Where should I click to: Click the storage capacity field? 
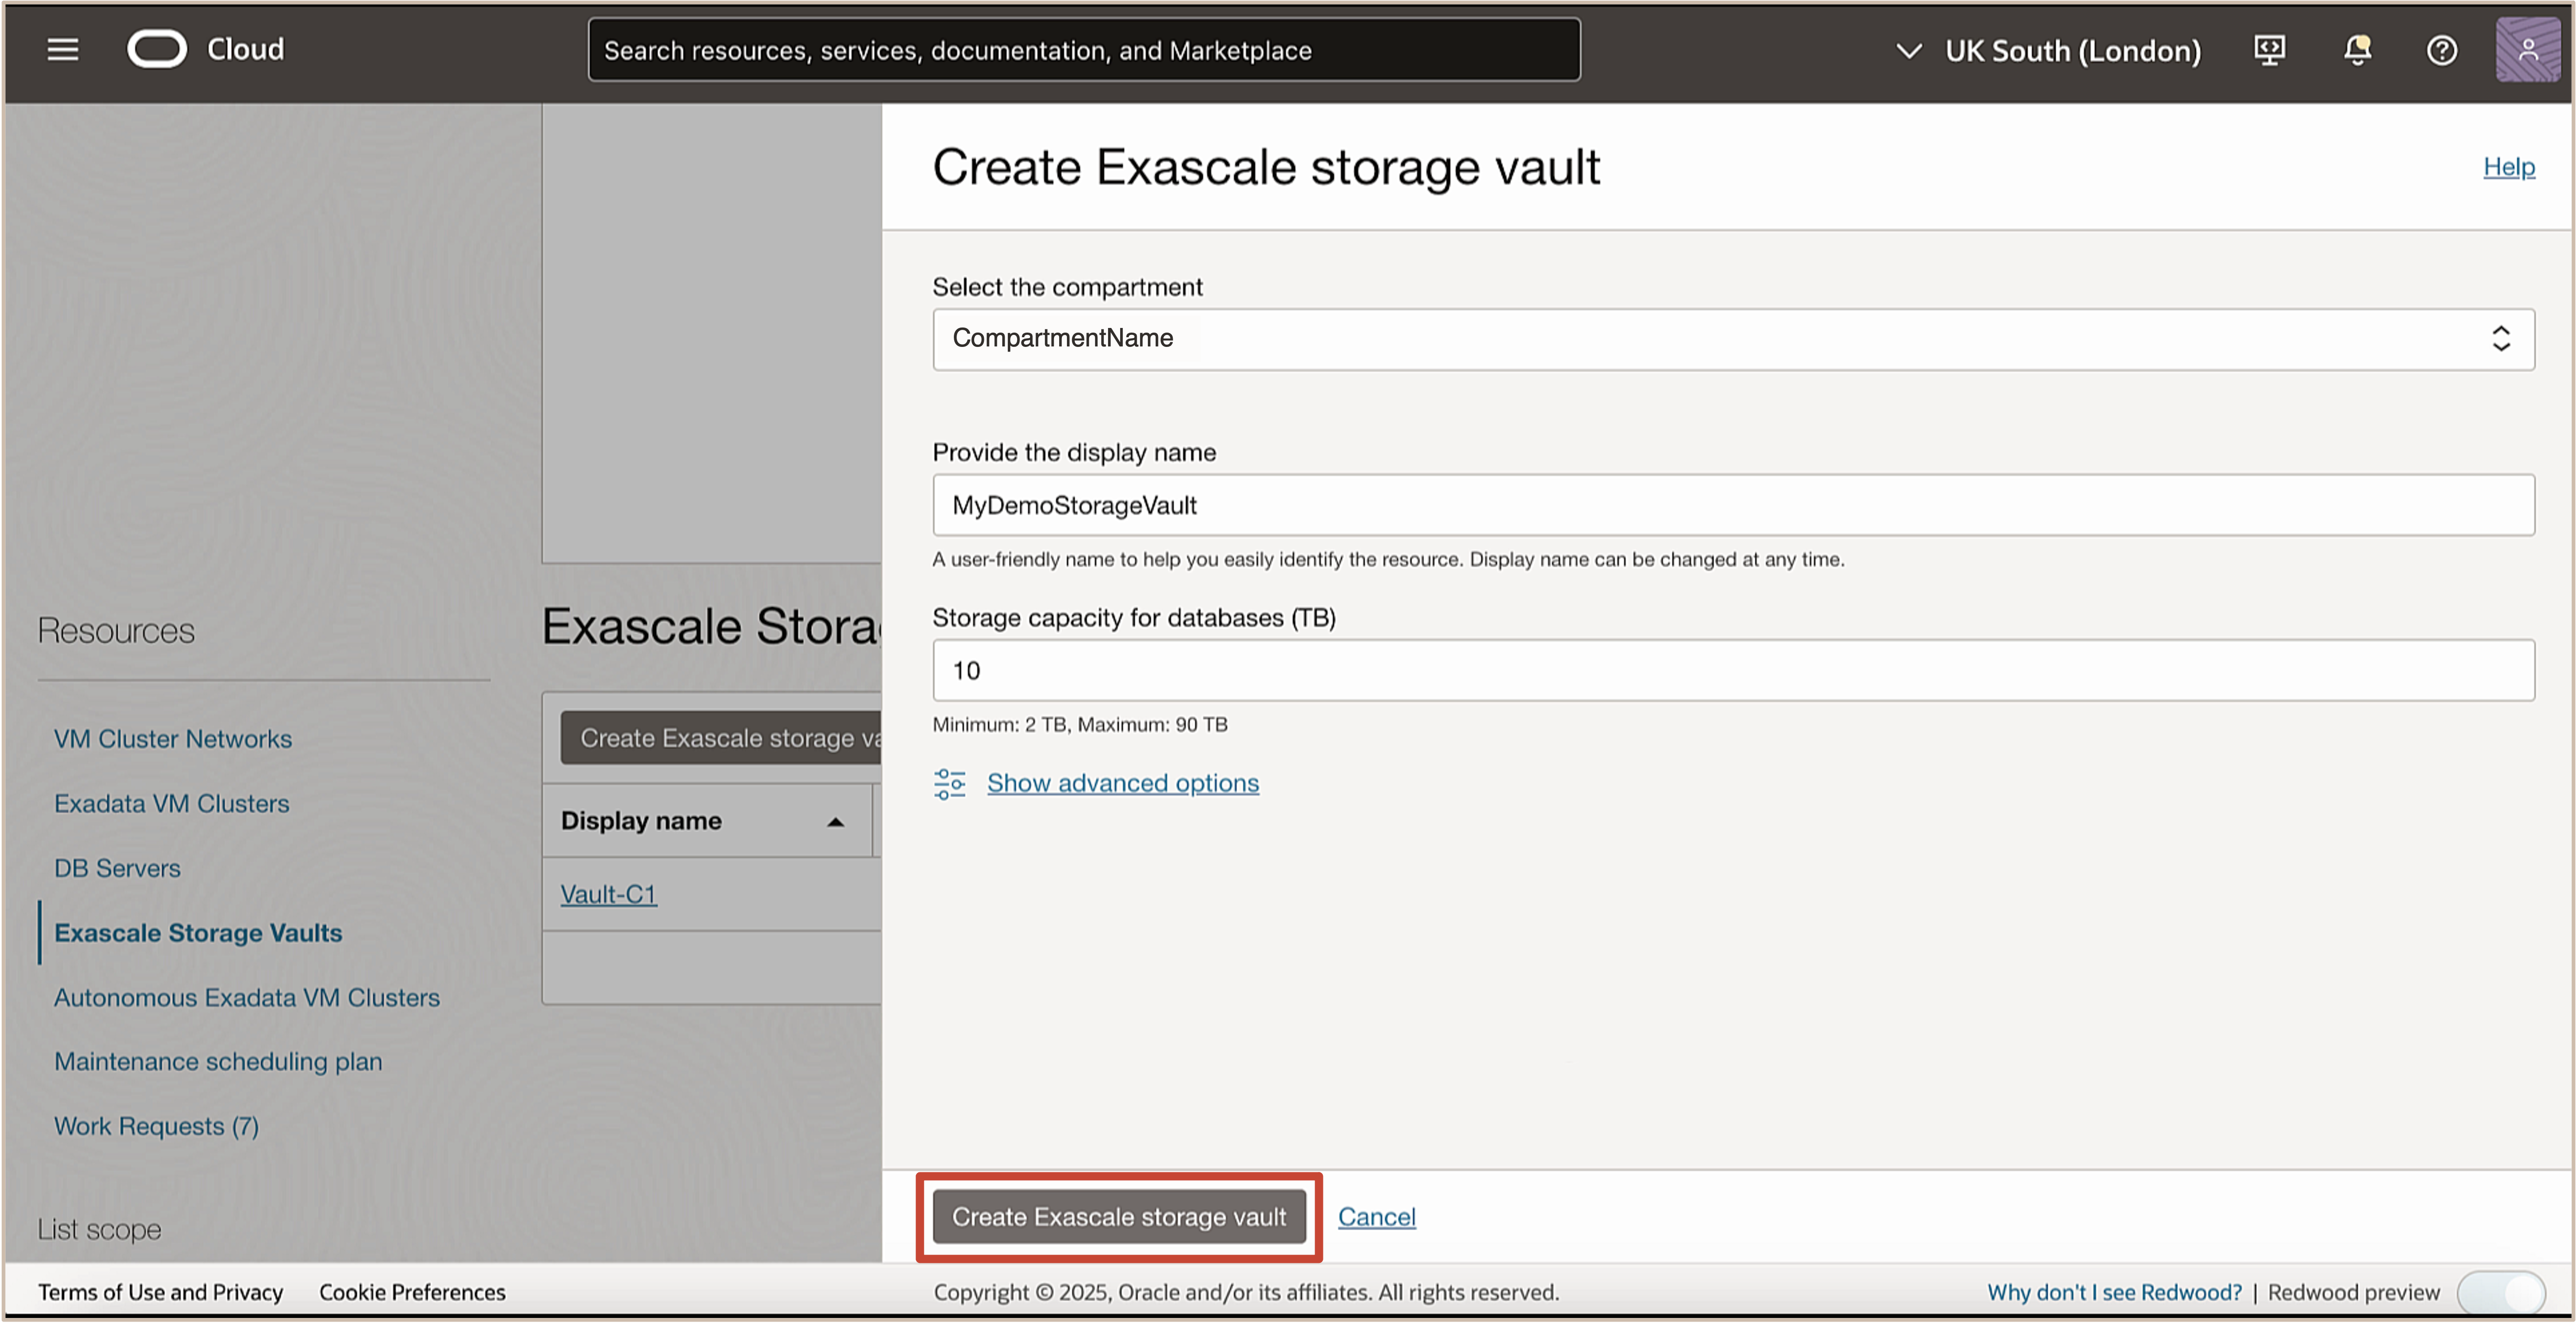[1732, 670]
